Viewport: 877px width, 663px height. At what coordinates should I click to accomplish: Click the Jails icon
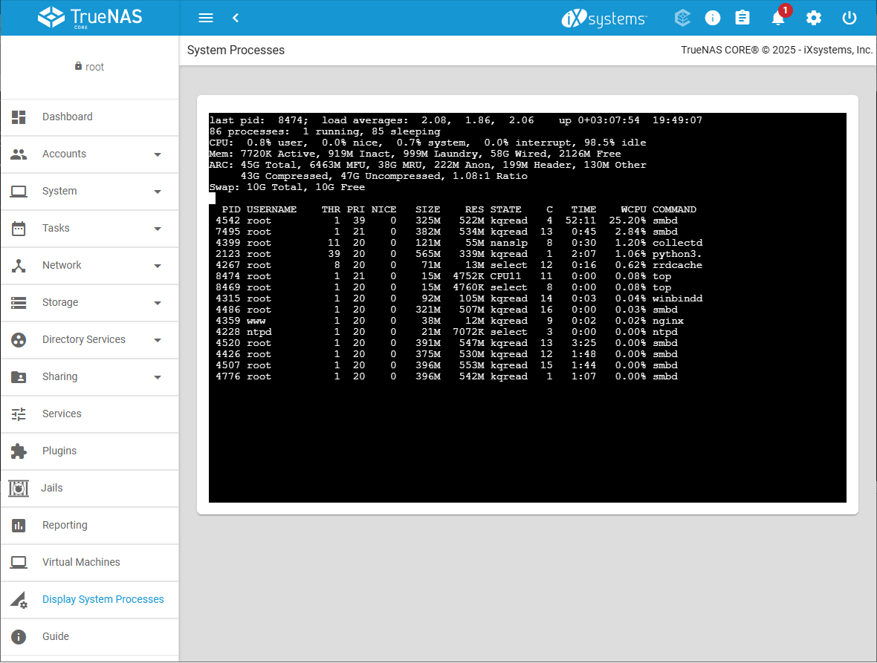19,489
